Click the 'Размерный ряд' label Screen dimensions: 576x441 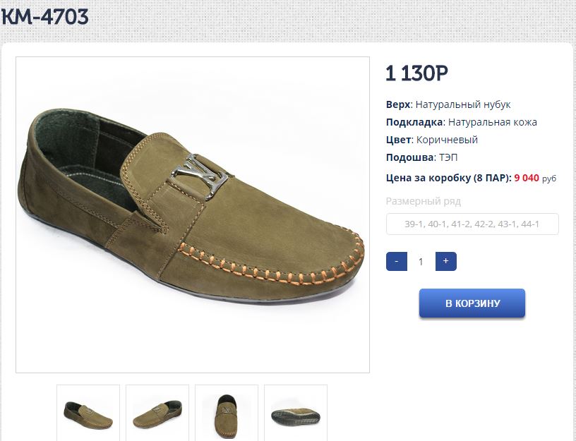coord(424,201)
